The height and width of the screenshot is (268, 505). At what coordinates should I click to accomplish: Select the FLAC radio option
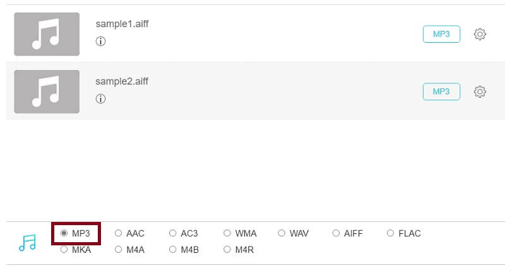(x=391, y=233)
